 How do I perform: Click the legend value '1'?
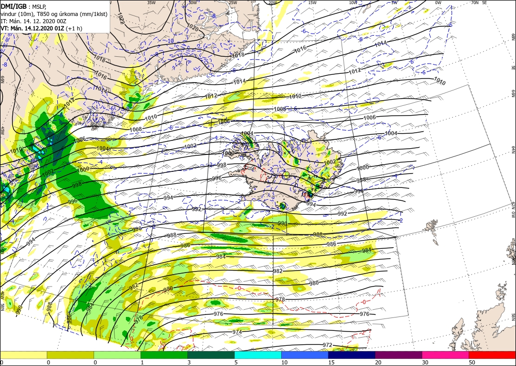[142, 362]
